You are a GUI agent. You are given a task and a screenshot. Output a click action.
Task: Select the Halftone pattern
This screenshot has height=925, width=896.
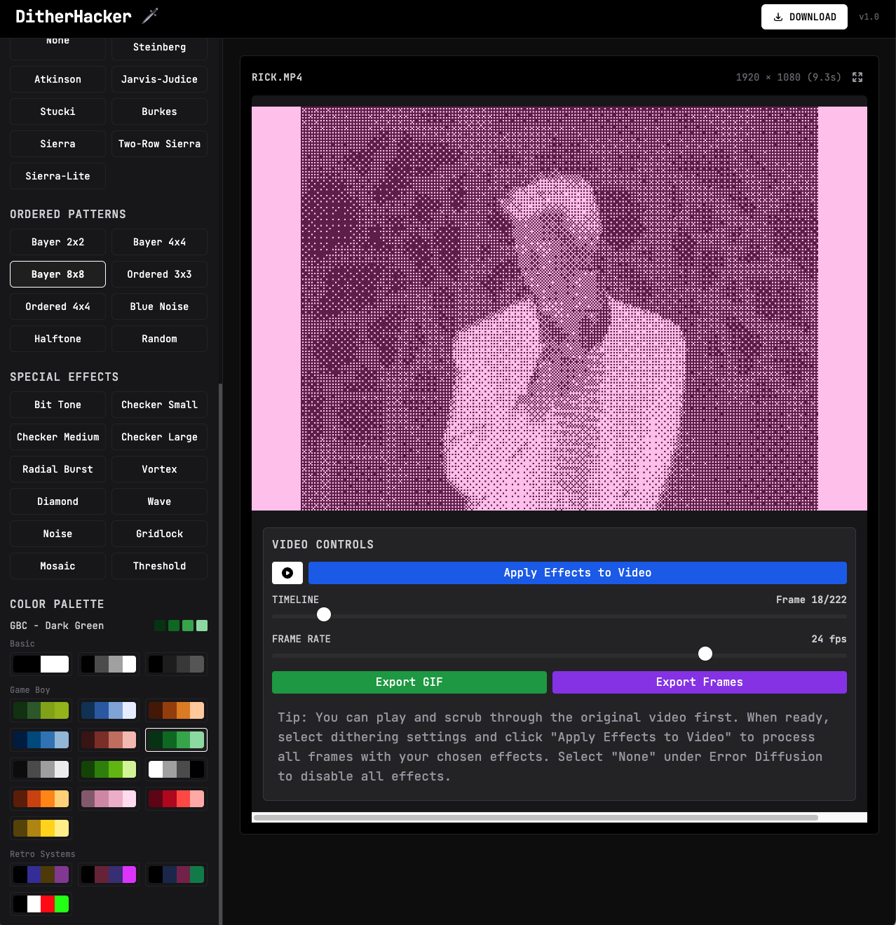(x=57, y=339)
